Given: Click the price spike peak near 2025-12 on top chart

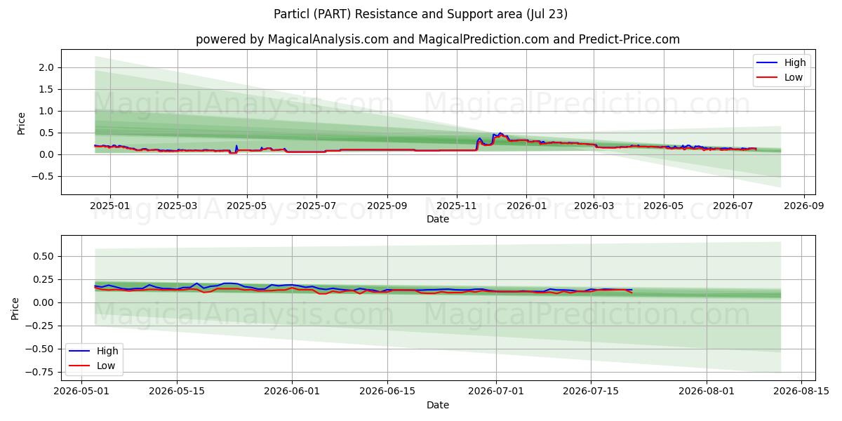Looking at the screenshot, I should click(x=500, y=133).
